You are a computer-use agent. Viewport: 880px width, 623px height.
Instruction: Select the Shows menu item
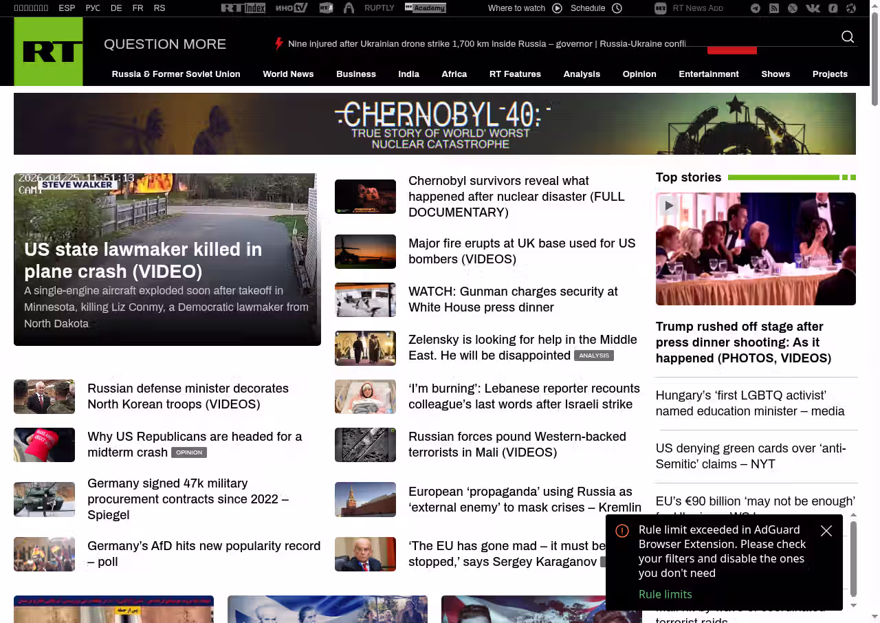tap(775, 74)
